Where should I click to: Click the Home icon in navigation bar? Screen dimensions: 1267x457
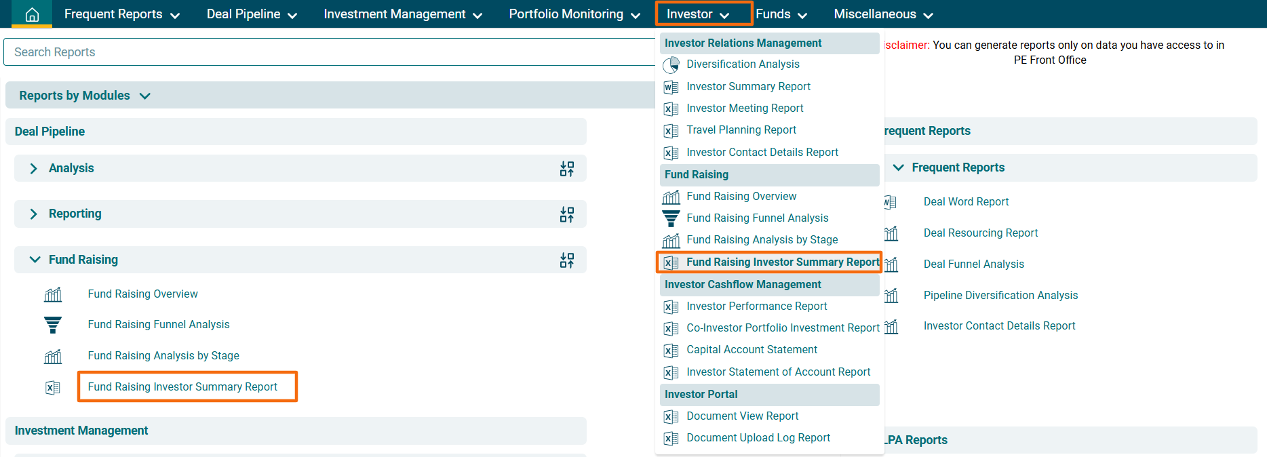(x=32, y=14)
